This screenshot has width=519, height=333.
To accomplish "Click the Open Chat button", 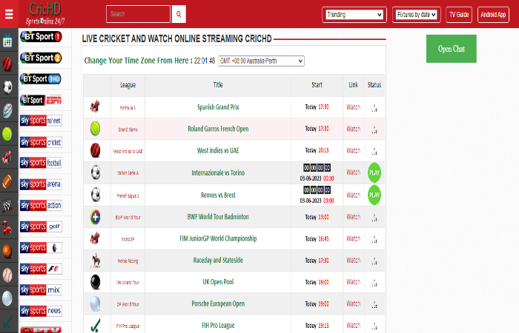I will coord(452,49).
